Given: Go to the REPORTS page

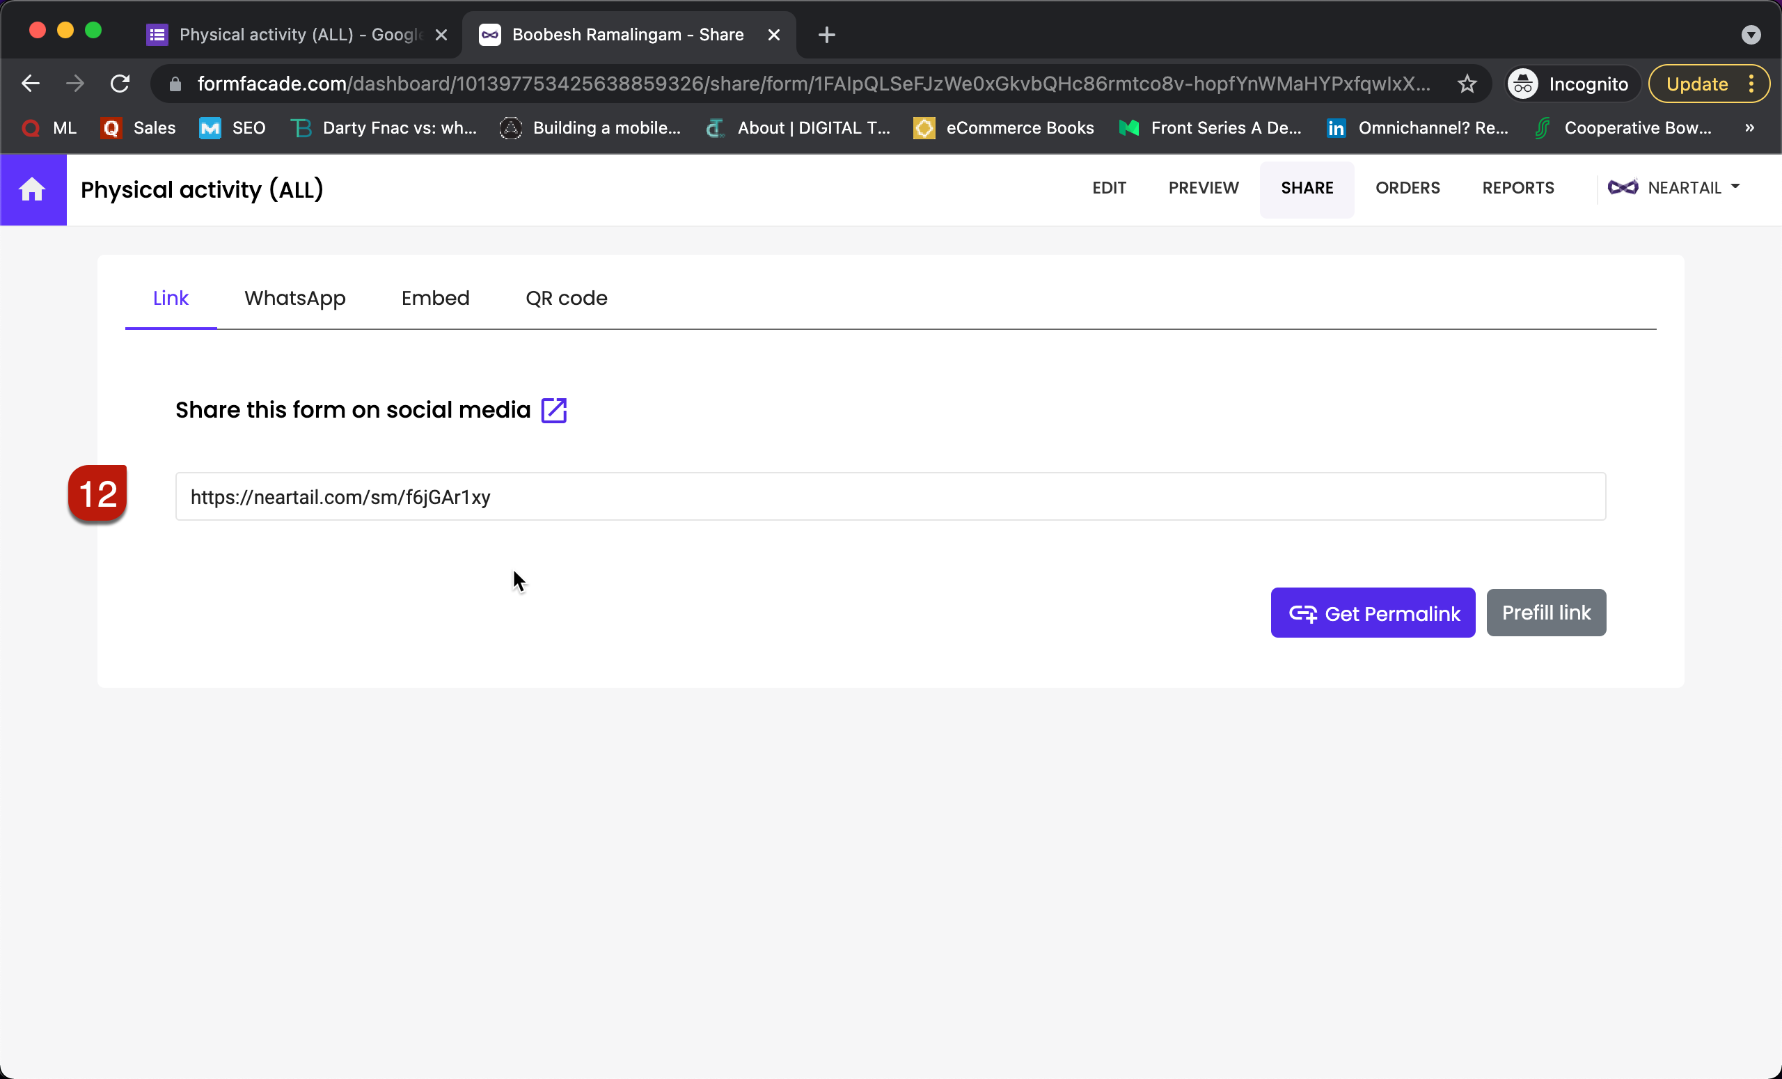Looking at the screenshot, I should [1517, 188].
